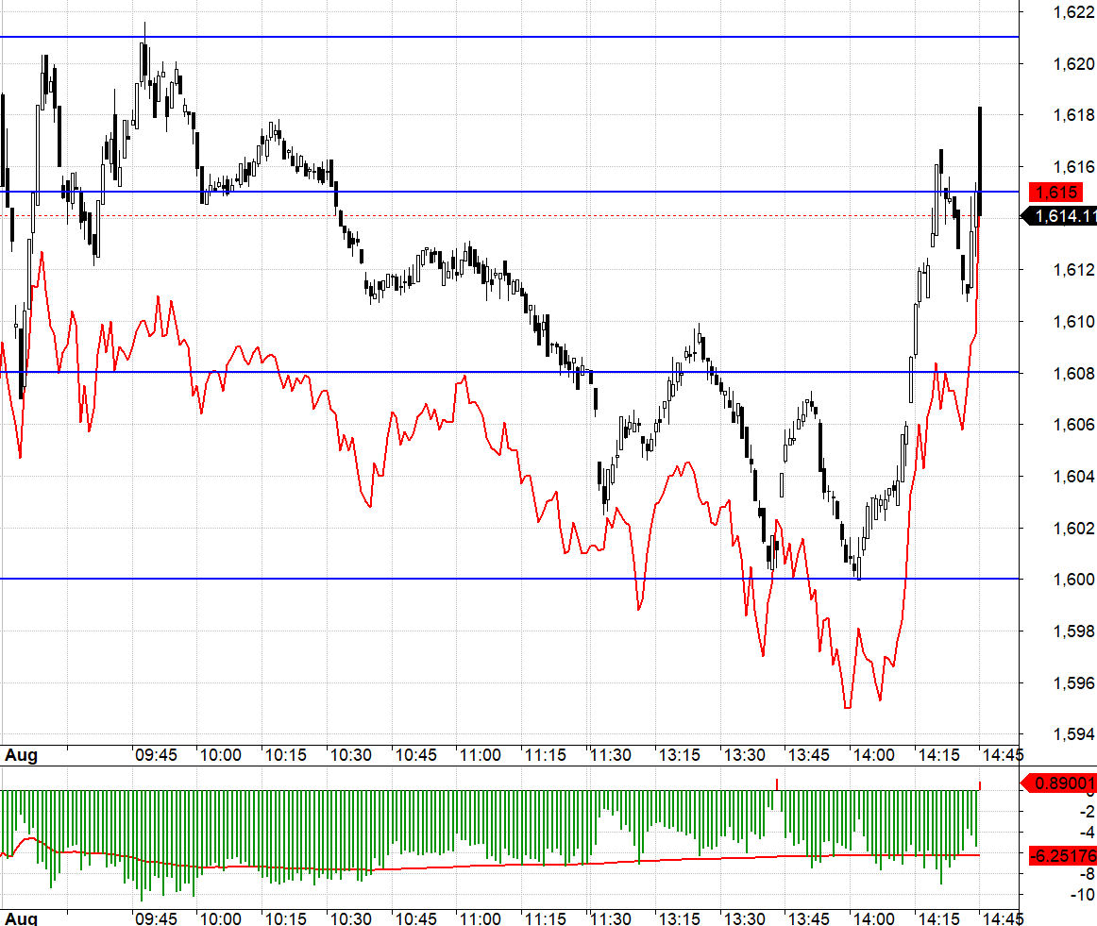Click the 1,606 price scale label
Viewport: 1097px width, 926px height.
tap(1073, 425)
